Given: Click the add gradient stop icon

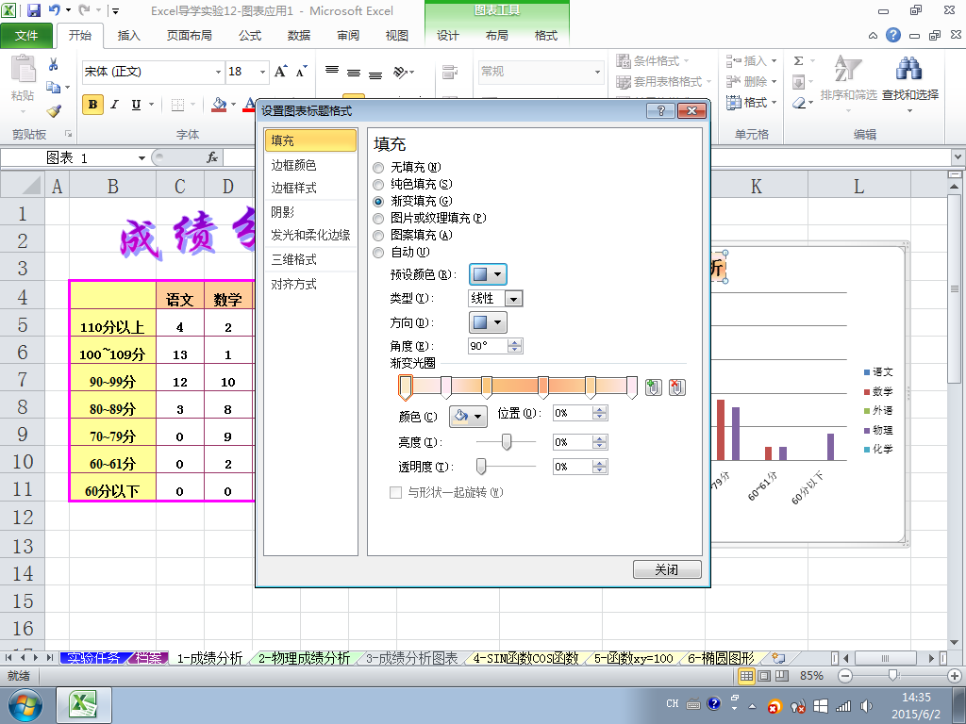Looking at the screenshot, I should [x=654, y=387].
